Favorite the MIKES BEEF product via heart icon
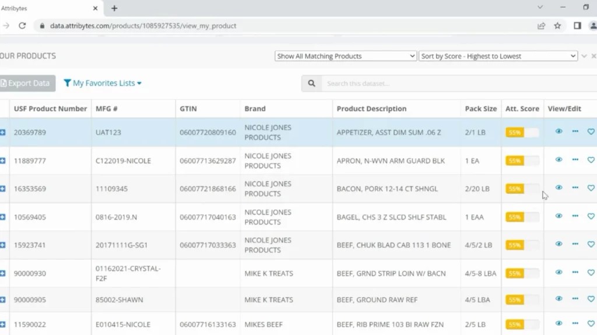Screen dimensions: 597x335 (591, 324)
